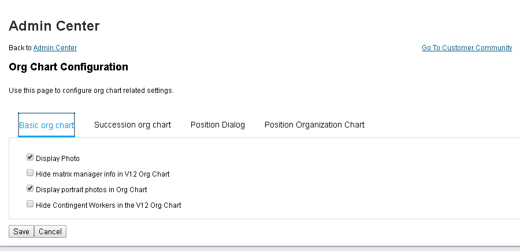Save the org chart configuration

pyautogui.click(x=21, y=231)
